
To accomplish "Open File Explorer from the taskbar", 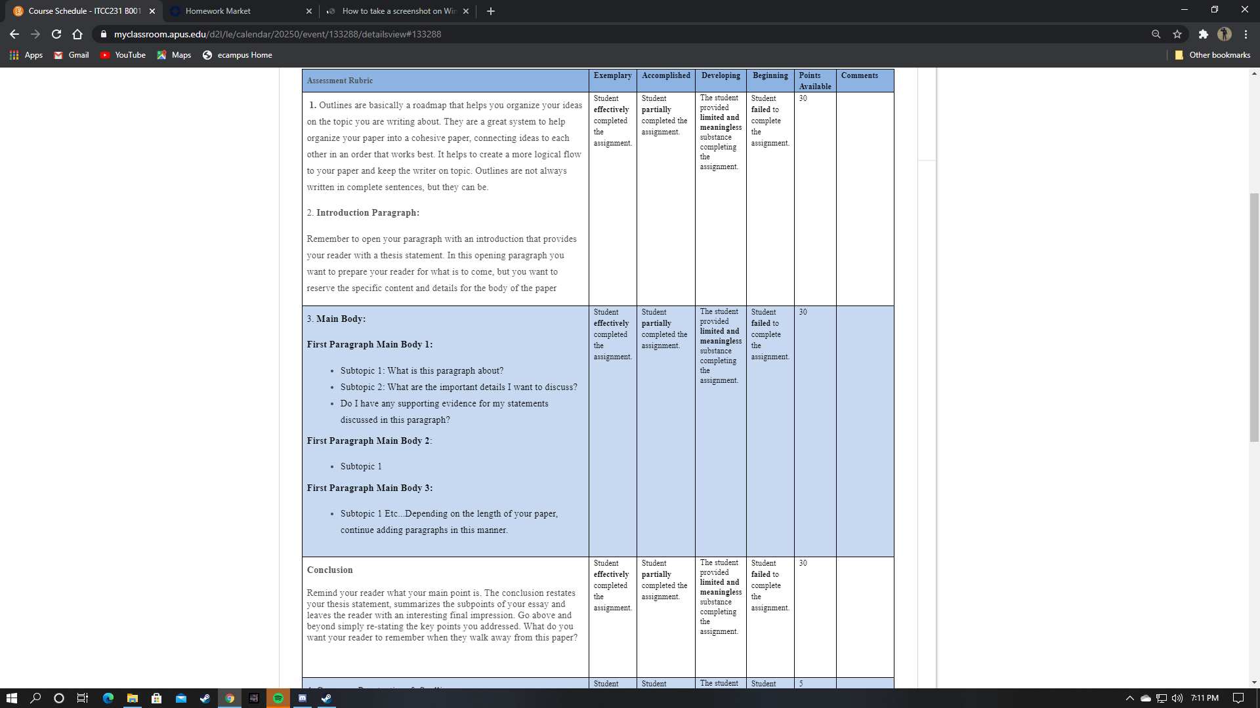I will pyautogui.click(x=133, y=698).
